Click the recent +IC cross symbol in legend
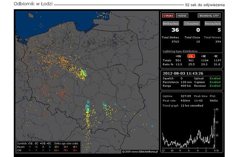Screen dimensions: 234x157 point(50,147)
